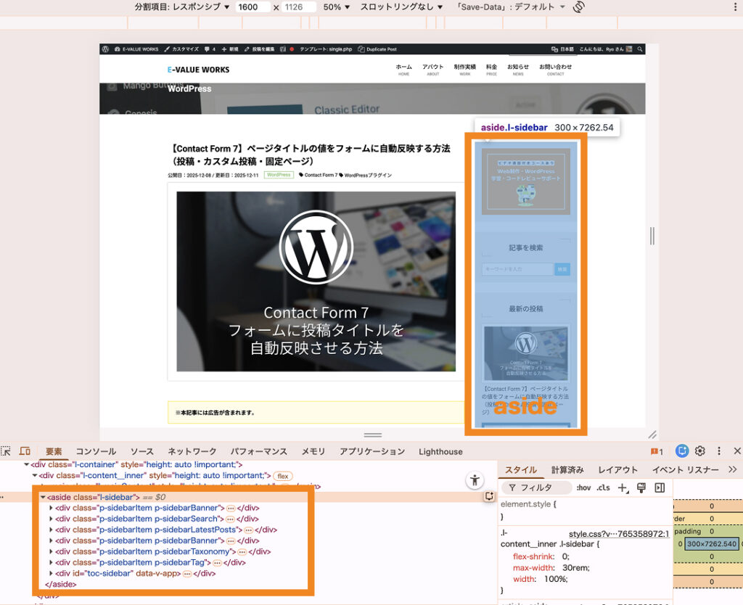Open the 50% zoom dropdown
Image resolution: width=743 pixels, height=605 pixels.
[x=337, y=7]
